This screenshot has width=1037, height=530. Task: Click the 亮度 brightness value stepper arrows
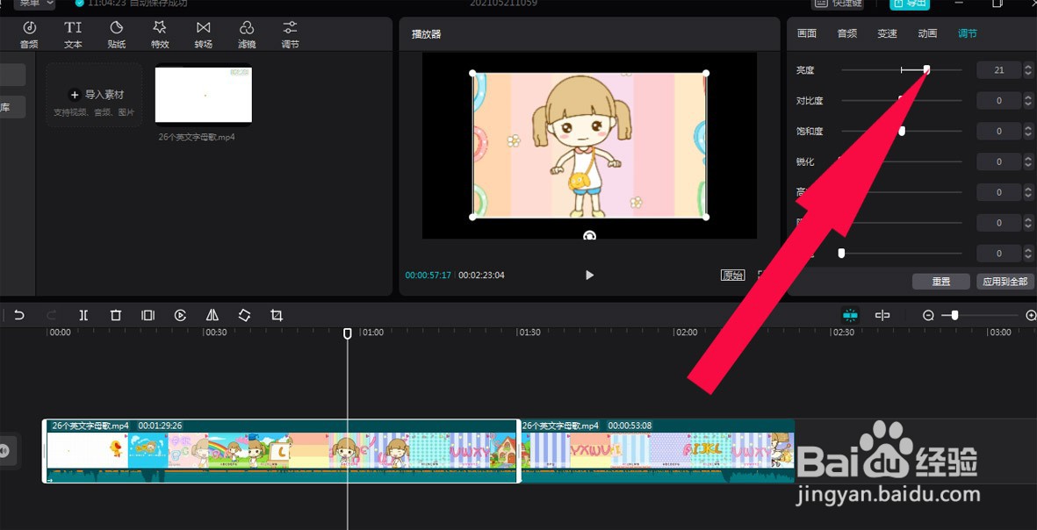pyautogui.click(x=1027, y=70)
